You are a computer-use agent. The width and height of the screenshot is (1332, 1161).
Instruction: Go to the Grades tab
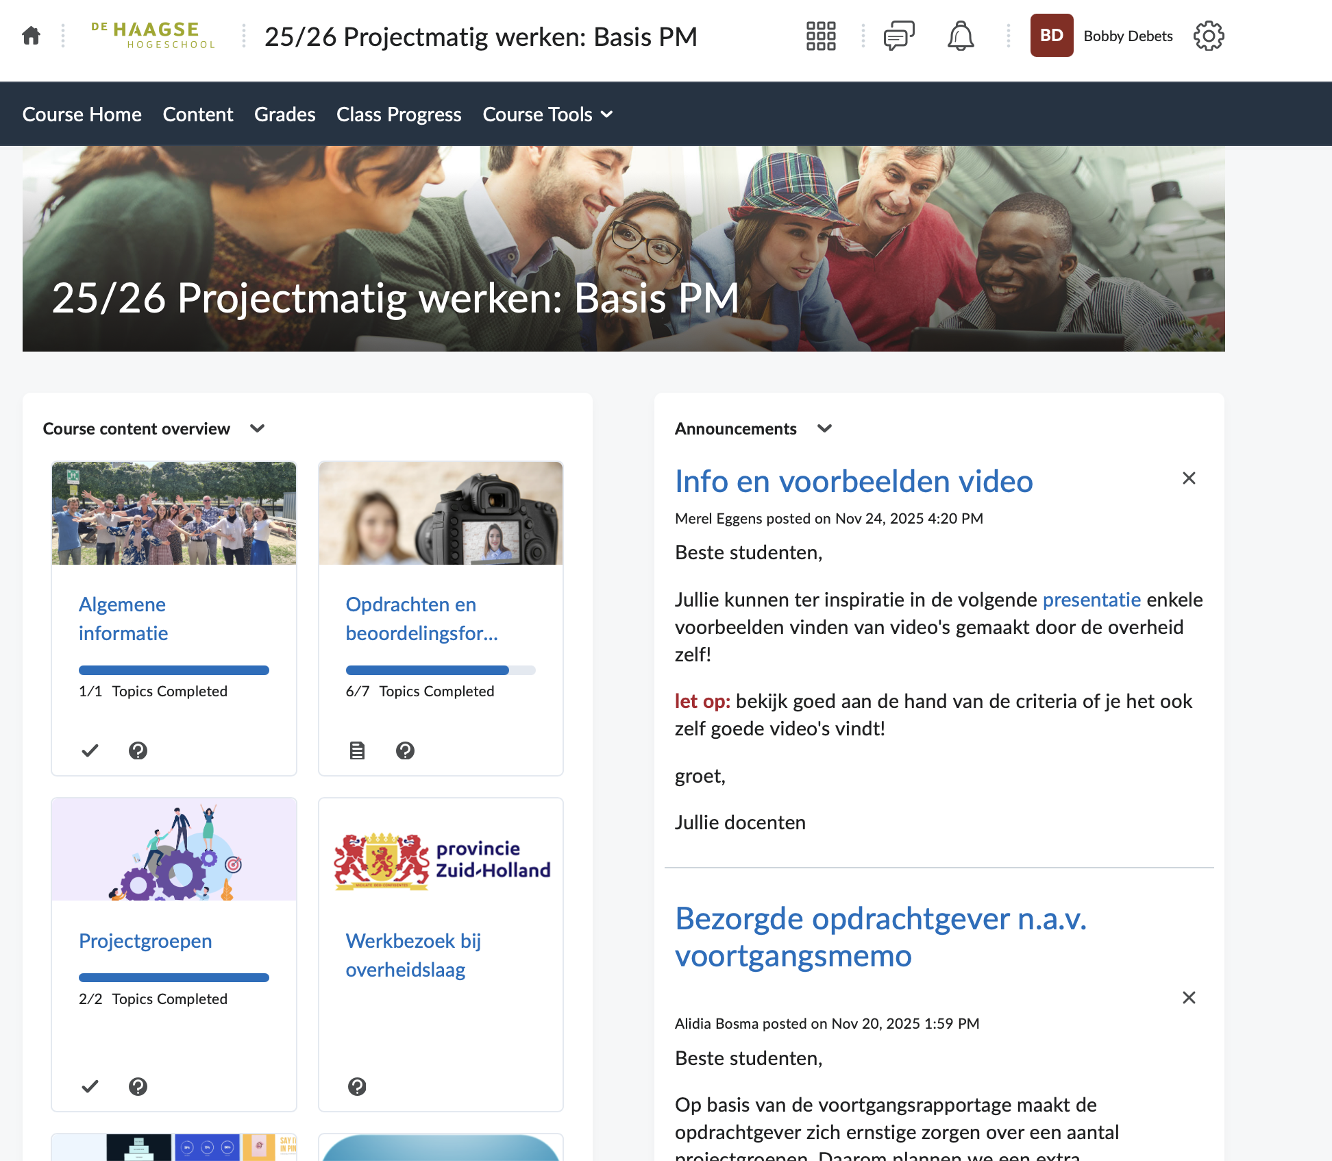coord(284,114)
